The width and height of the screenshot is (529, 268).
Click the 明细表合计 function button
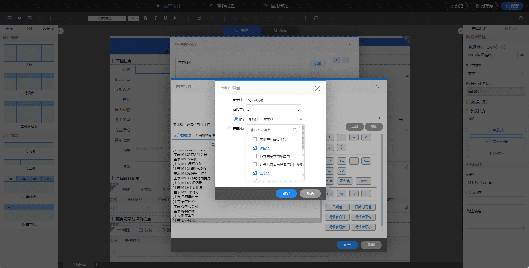337,217
